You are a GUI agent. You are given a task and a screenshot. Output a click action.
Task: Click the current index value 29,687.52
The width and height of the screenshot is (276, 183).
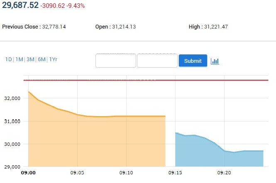20,6
